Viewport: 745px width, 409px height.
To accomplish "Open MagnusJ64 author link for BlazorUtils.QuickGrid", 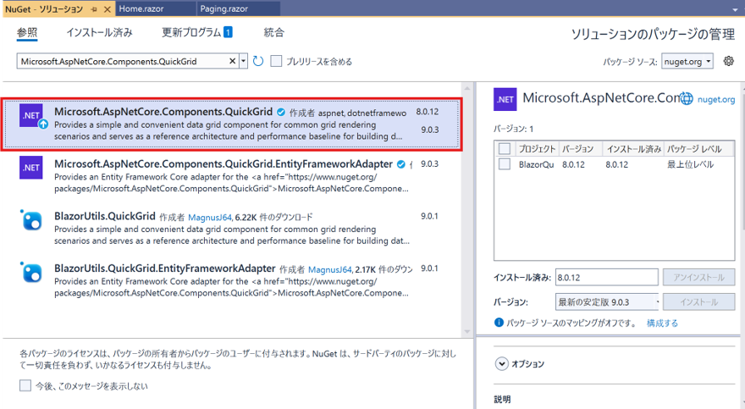I will tap(209, 217).
